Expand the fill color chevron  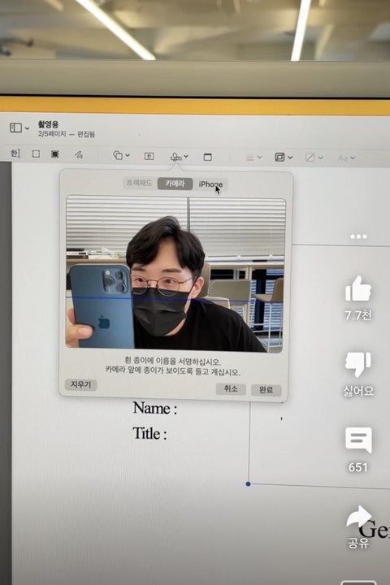320,158
